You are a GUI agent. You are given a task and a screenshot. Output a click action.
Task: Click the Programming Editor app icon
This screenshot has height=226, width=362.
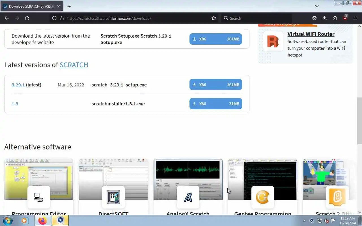(x=39, y=197)
